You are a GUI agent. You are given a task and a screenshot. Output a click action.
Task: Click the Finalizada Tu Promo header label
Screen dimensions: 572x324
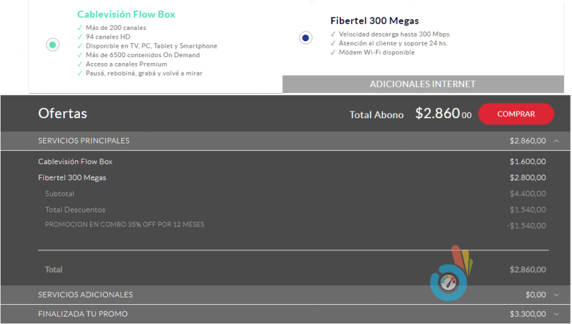pyautogui.click(x=82, y=314)
